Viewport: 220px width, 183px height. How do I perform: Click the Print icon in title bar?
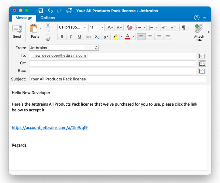69,11
